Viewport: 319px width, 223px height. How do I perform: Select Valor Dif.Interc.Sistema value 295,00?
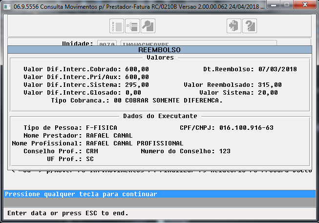pos(137,85)
